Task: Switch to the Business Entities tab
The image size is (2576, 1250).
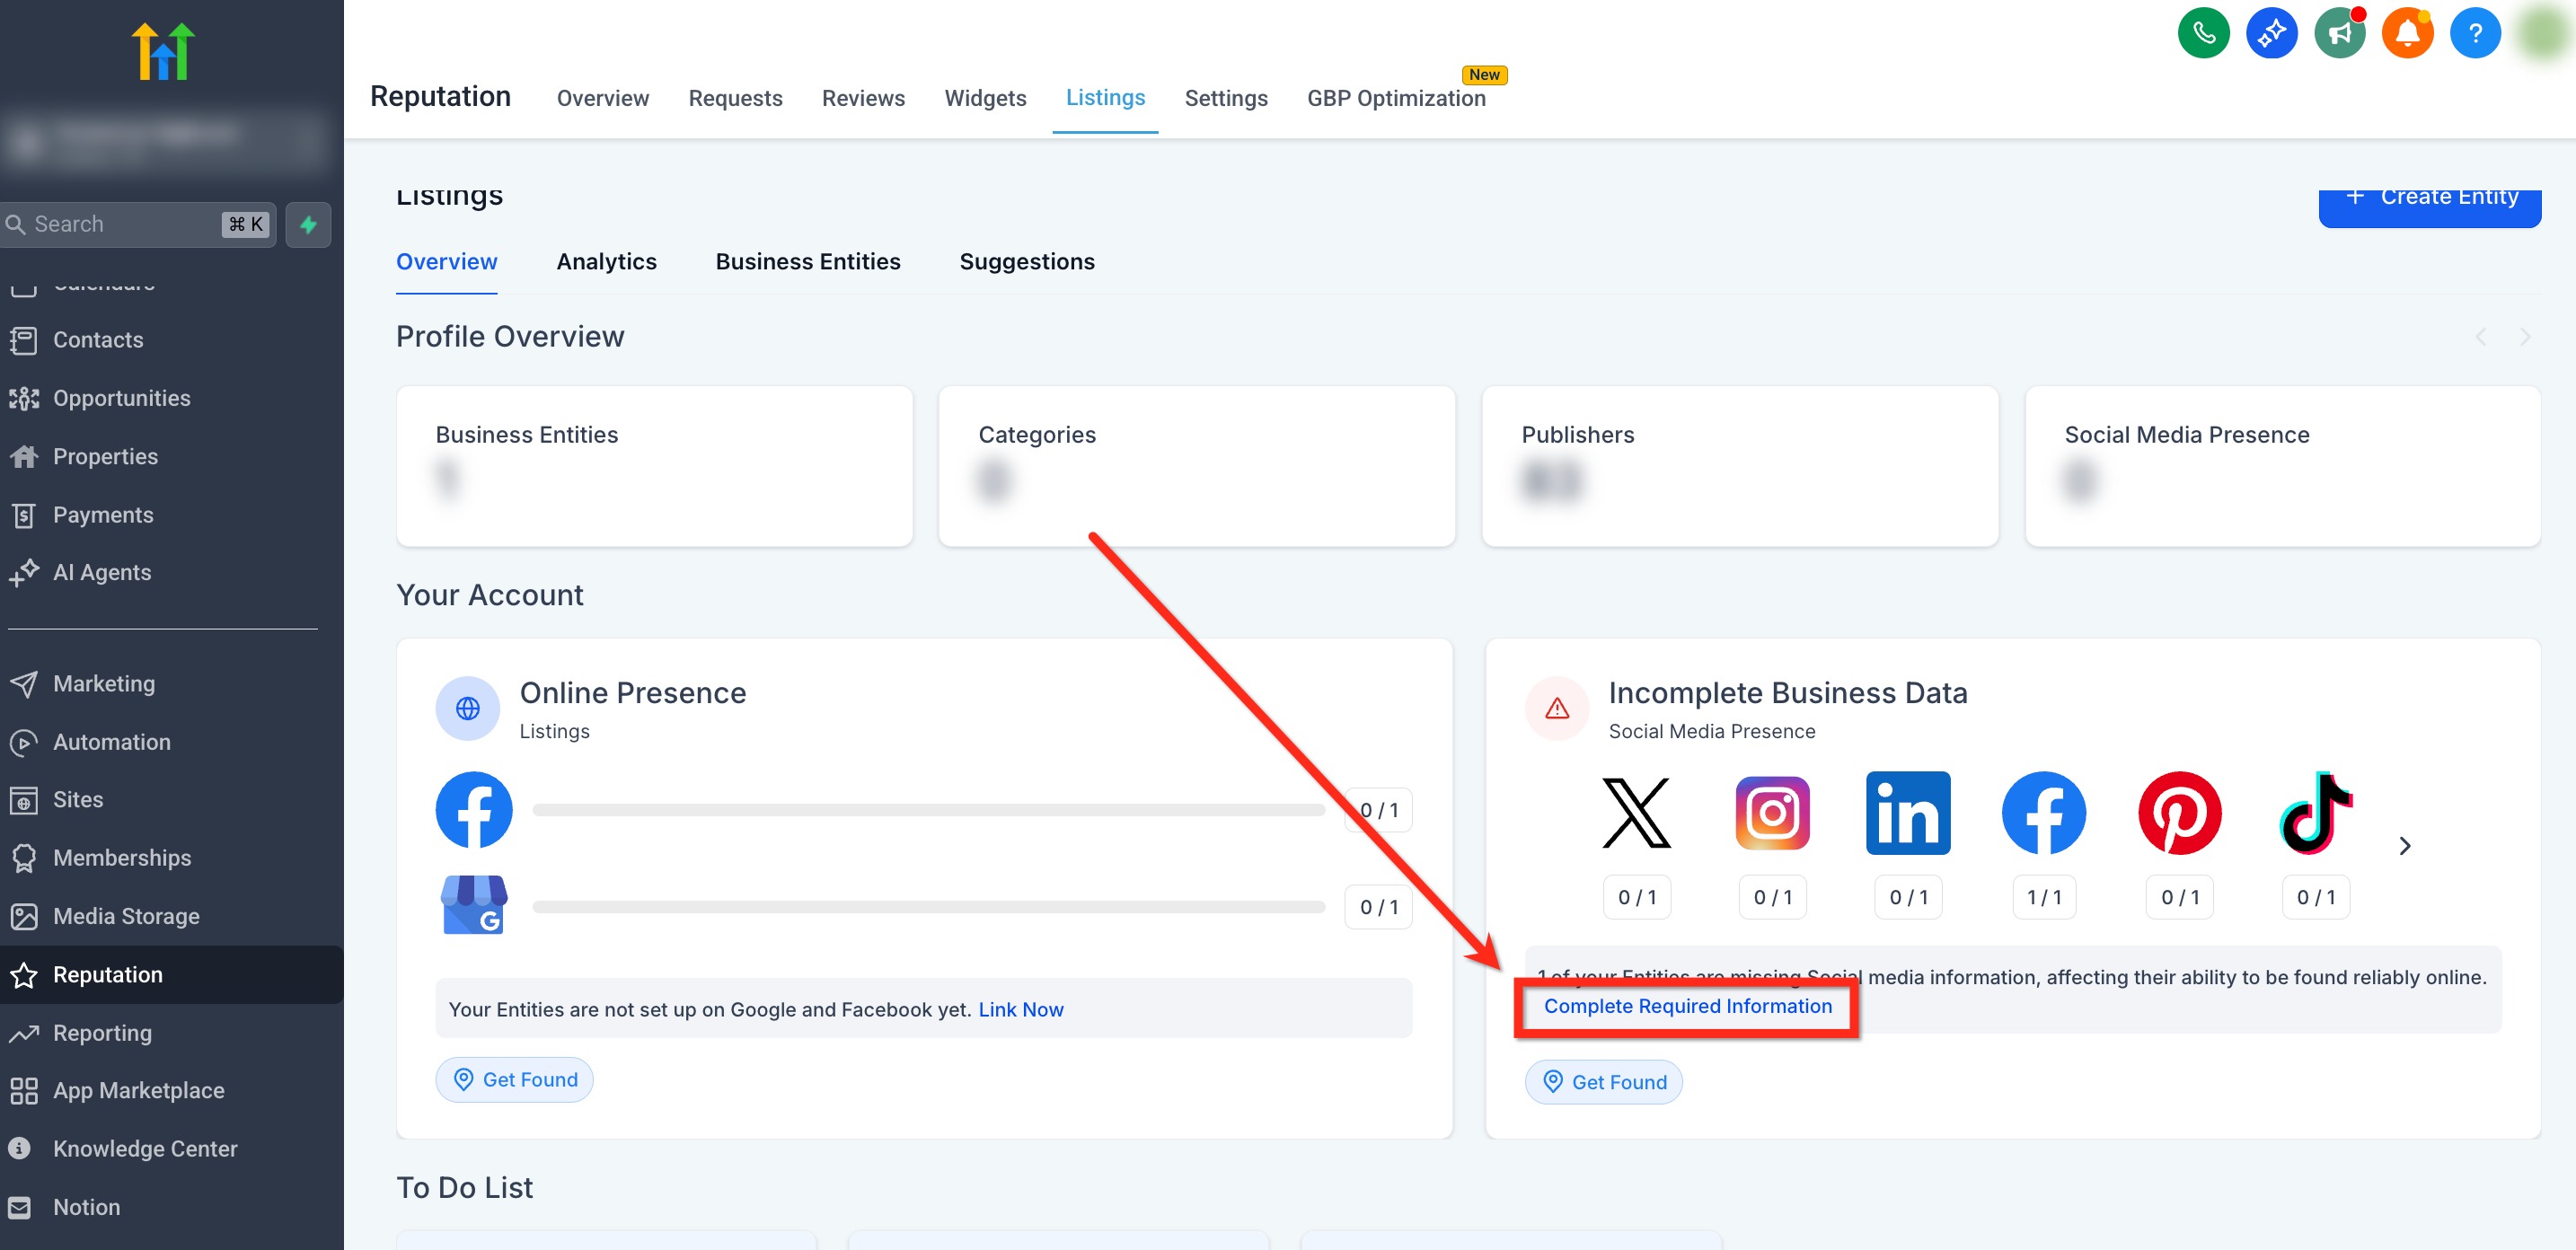Action: 807,261
